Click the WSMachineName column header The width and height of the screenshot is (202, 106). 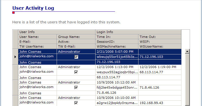pos(117,46)
